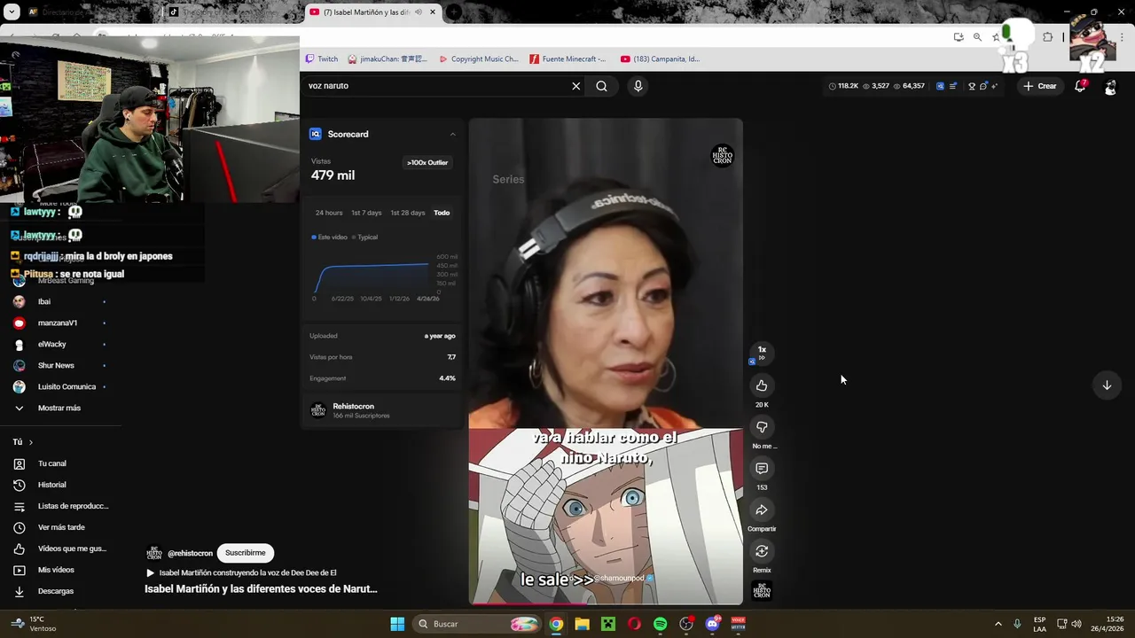Viewport: 1135px width, 638px height.
Task: Open the Campanita bookmark
Action: pos(660,59)
